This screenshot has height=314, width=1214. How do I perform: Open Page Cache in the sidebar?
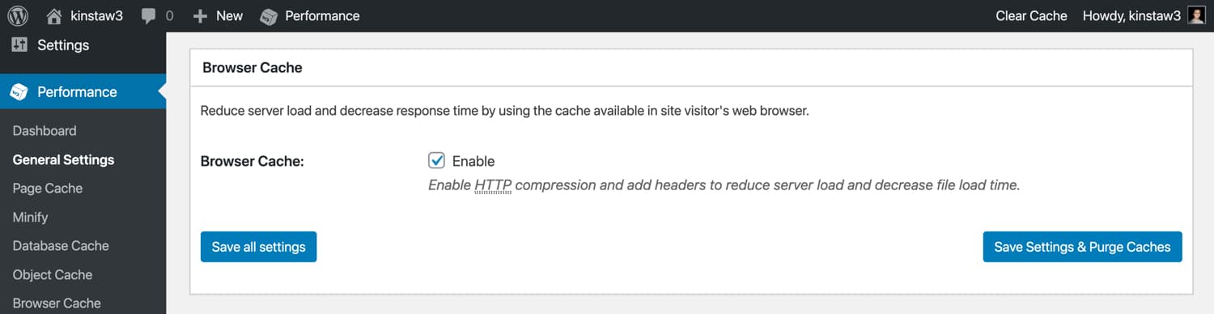tap(48, 189)
